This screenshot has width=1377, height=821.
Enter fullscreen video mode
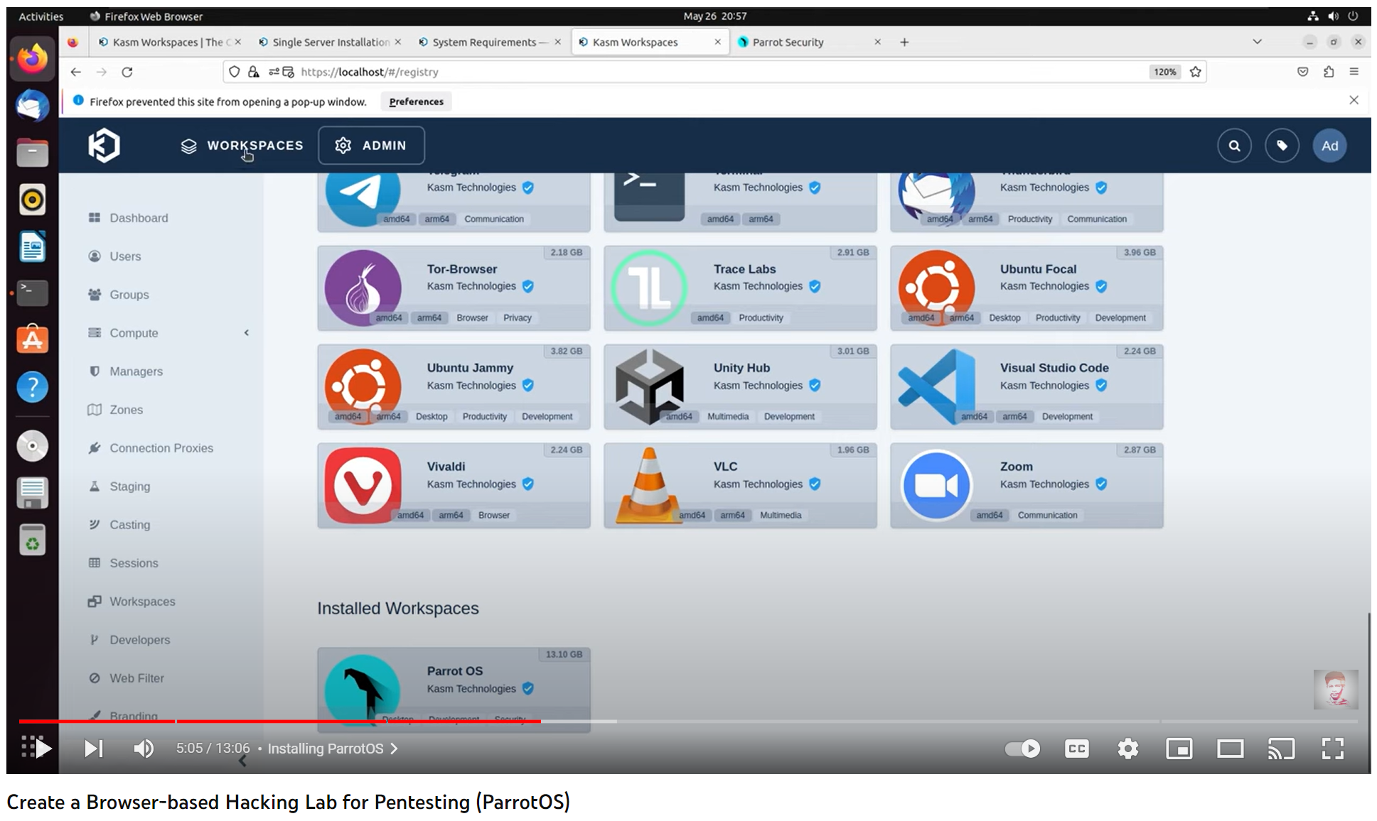[1332, 749]
